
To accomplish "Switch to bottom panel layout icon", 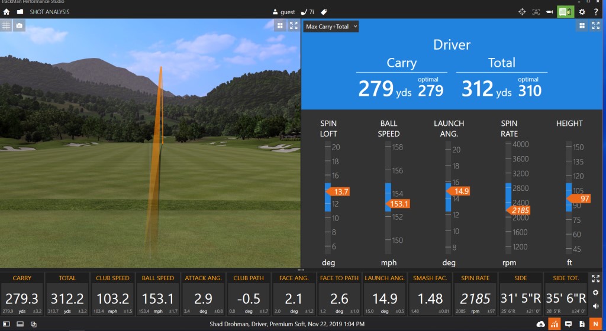I will tap(20, 324).
